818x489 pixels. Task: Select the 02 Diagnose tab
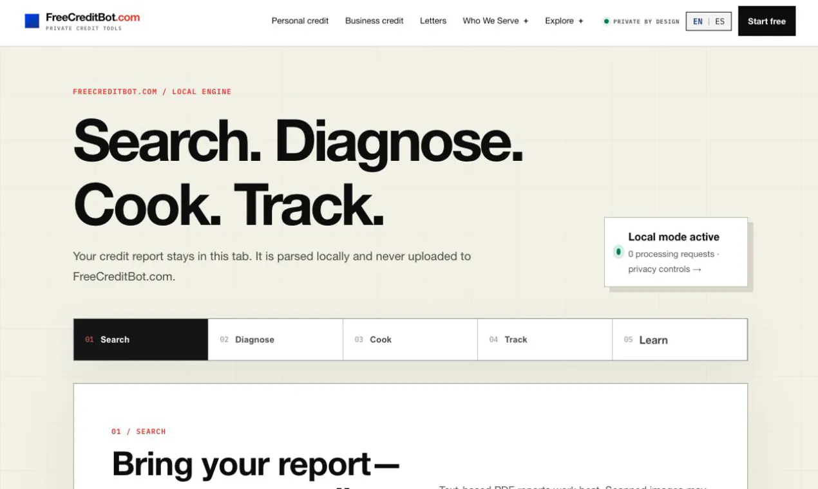[276, 340]
